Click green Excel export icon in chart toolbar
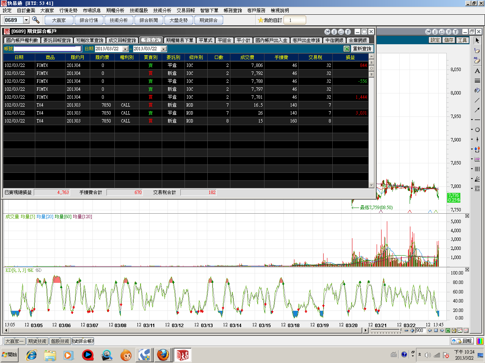485x363 pixels. (448, 330)
